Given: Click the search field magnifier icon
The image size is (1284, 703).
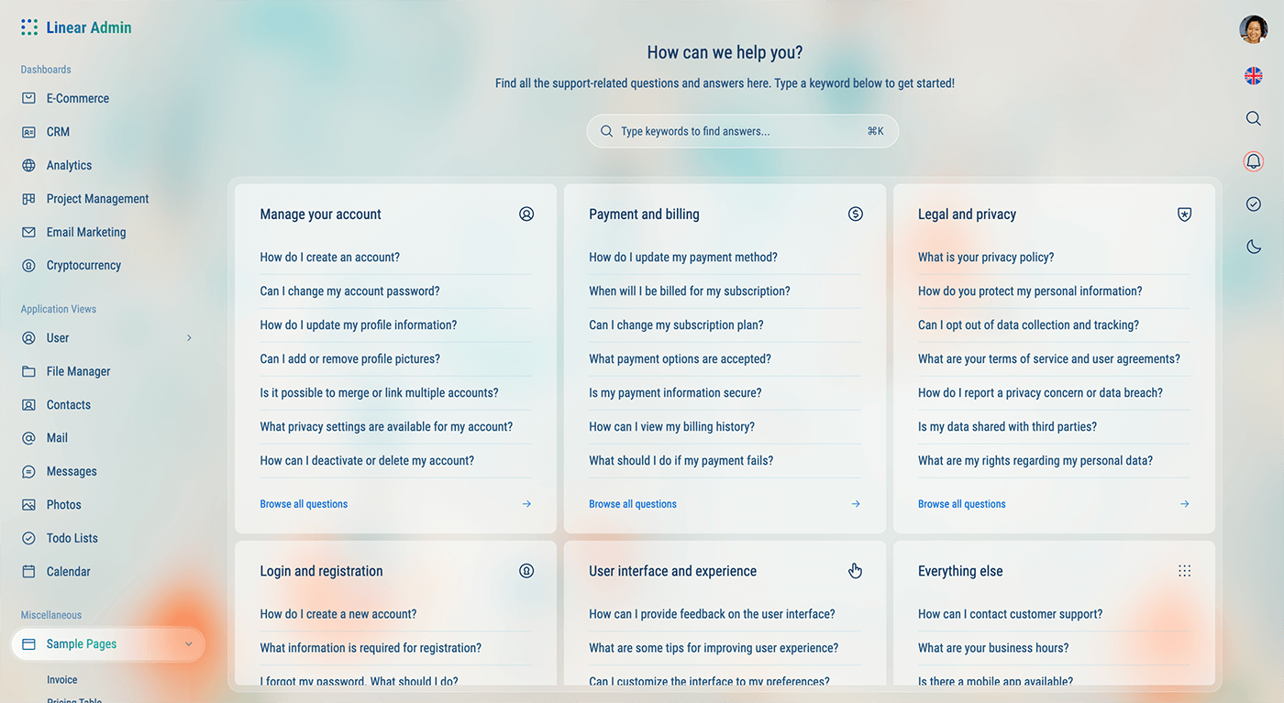Looking at the screenshot, I should pos(606,131).
